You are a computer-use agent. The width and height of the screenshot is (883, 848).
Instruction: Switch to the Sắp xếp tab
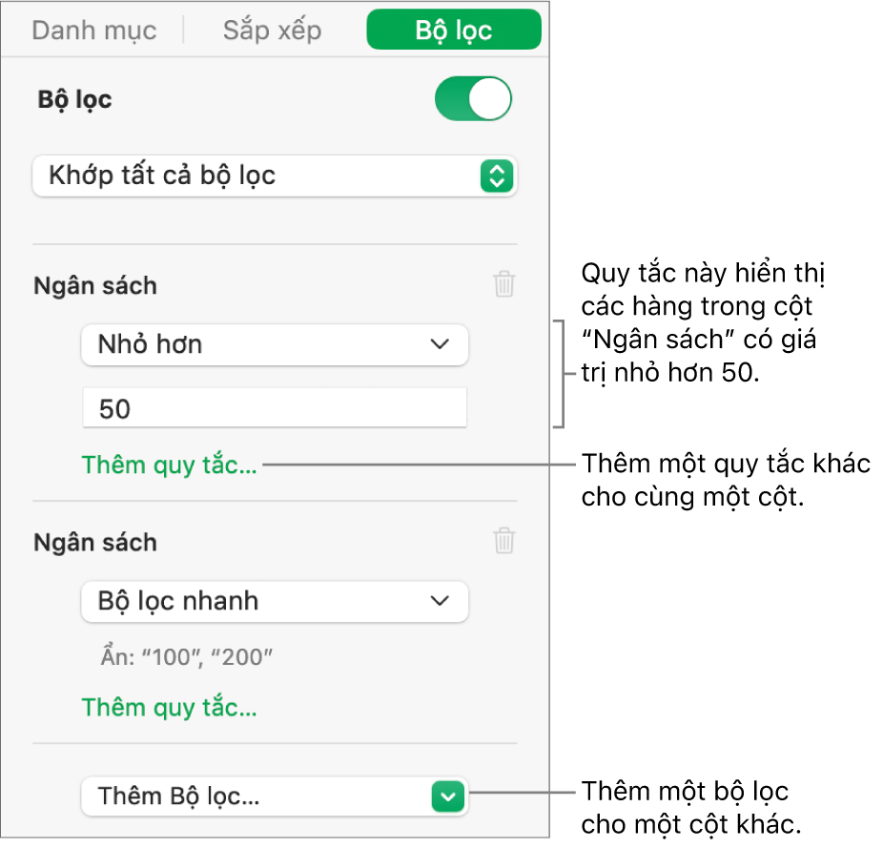coord(273,31)
